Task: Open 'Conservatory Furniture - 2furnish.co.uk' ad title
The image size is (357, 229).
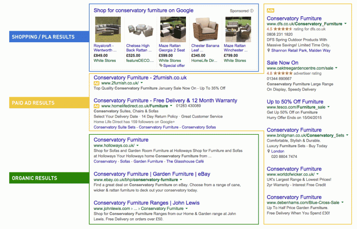Action: coord(140,78)
